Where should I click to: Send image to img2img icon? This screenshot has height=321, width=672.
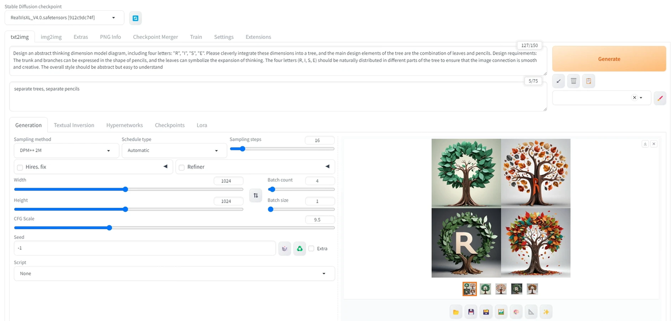coord(501,312)
